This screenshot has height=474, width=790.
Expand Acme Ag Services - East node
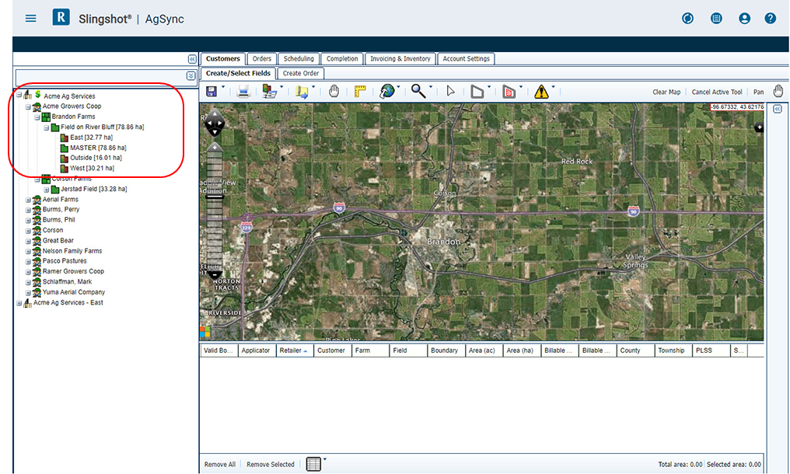(19, 303)
